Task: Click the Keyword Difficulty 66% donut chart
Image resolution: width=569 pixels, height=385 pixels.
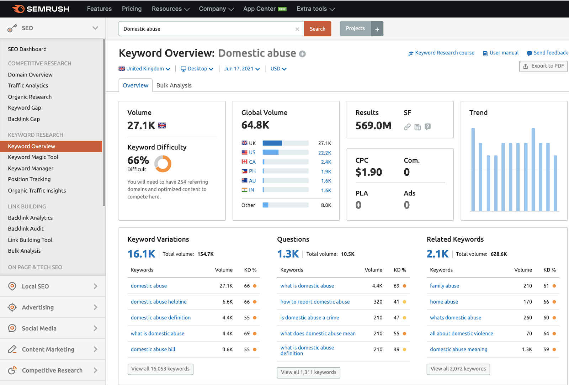Action: 163,164
